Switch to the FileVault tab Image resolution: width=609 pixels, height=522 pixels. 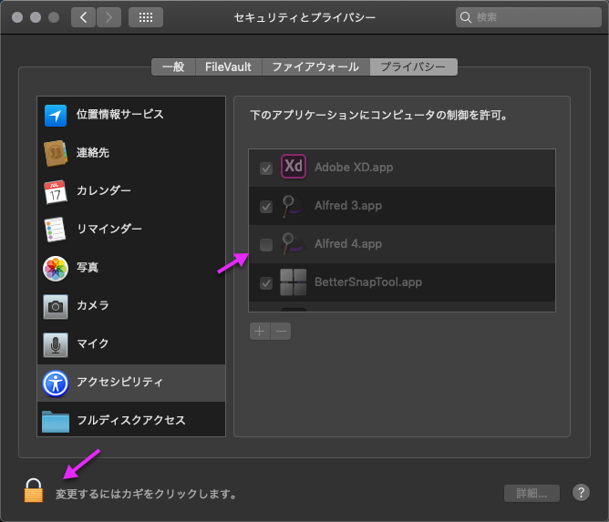228,67
